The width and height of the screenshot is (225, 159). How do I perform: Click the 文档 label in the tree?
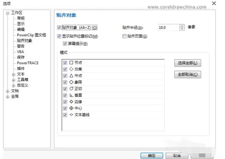pos(15,91)
